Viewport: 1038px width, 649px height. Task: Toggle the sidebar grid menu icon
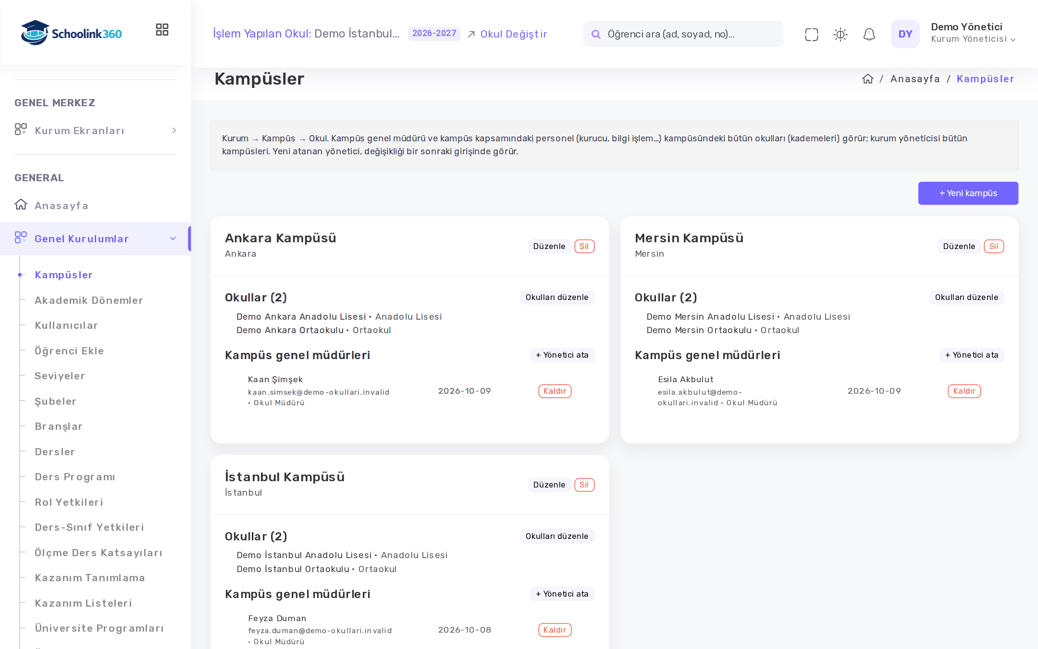(x=162, y=30)
